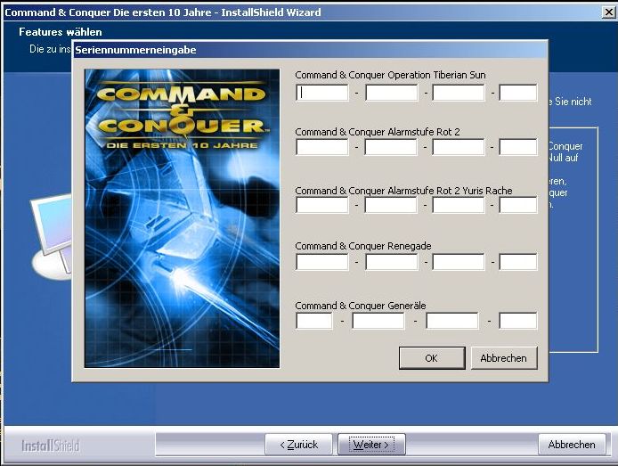Select first field for Yuris Rache

pyautogui.click(x=322, y=205)
